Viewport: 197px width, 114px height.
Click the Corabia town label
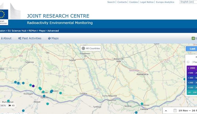pyautogui.click(x=83, y=93)
